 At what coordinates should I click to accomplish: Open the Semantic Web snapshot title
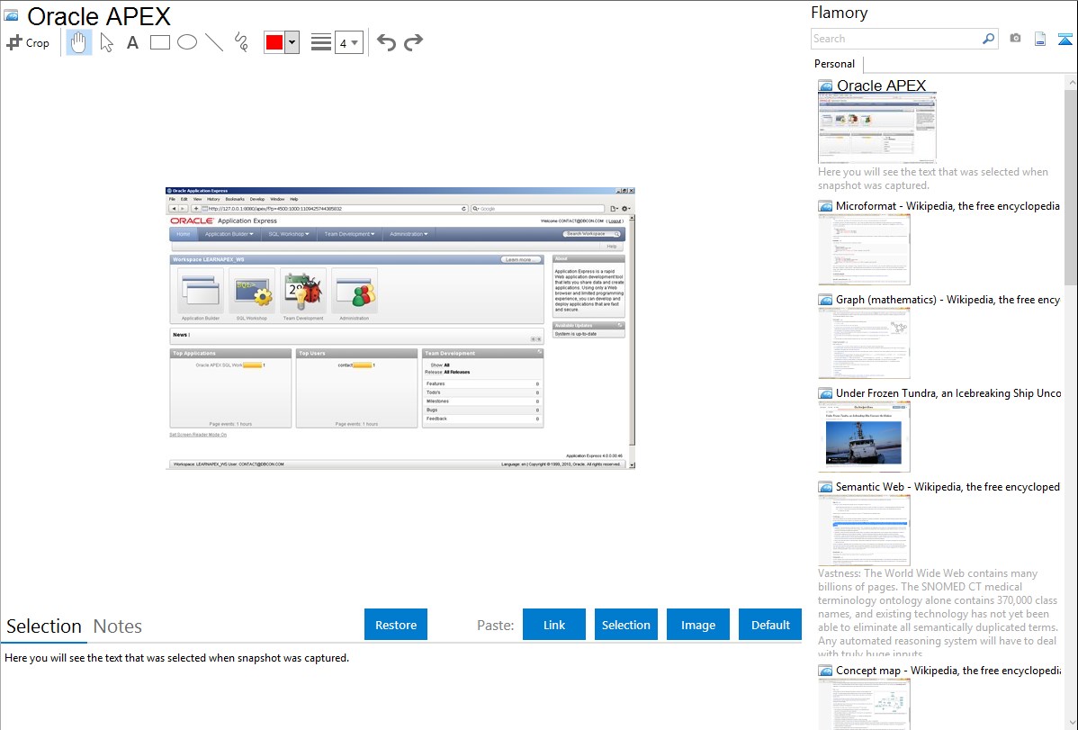click(948, 486)
